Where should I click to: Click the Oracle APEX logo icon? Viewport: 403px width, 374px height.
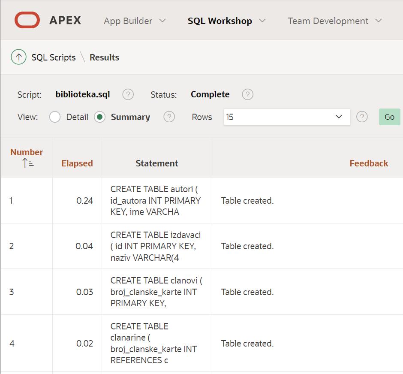(27, 20)
